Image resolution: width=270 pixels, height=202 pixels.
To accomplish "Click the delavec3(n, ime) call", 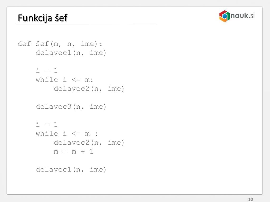I will pos(71,107).
